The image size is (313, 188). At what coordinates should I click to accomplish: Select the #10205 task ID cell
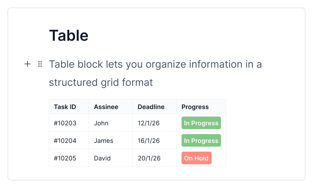click(x=65, y=158)
